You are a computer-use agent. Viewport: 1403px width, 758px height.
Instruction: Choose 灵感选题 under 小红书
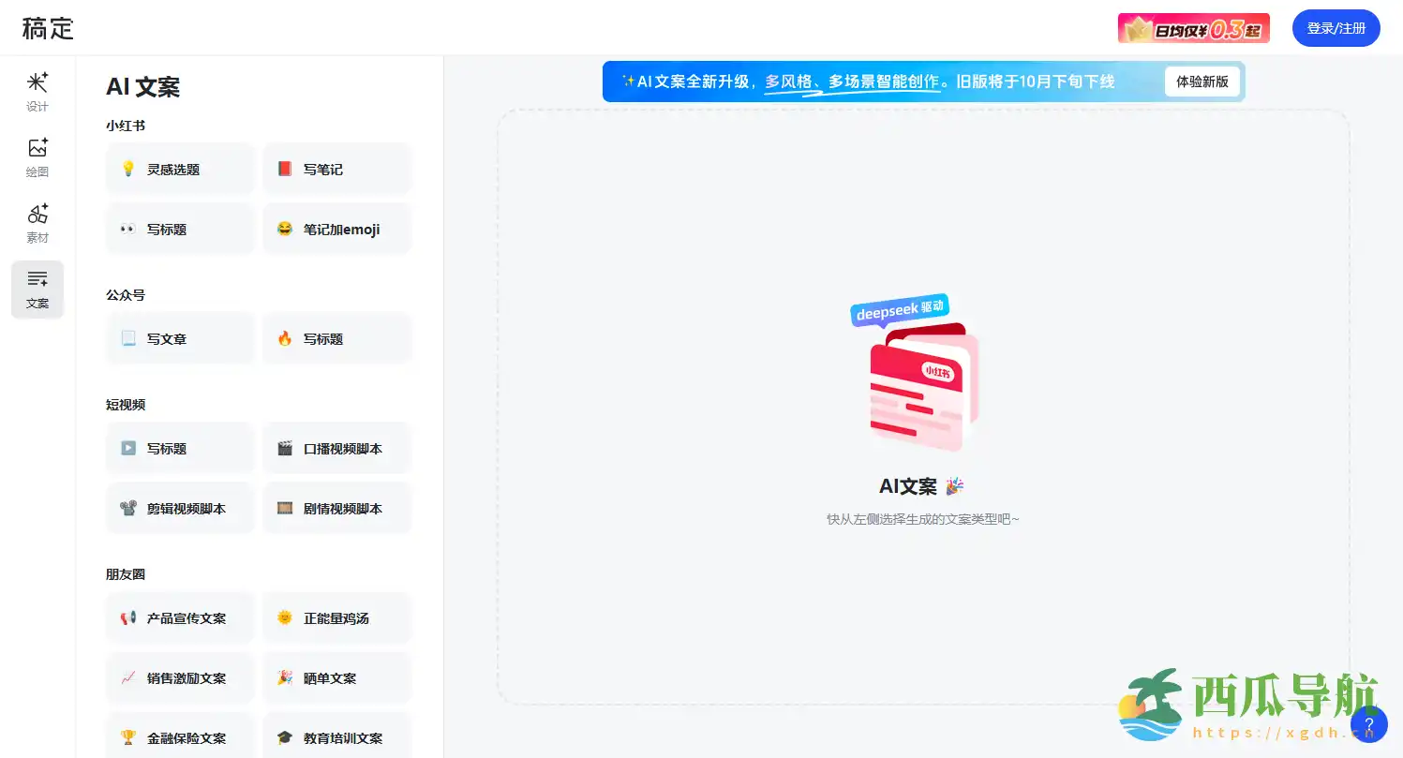[180, 170]
